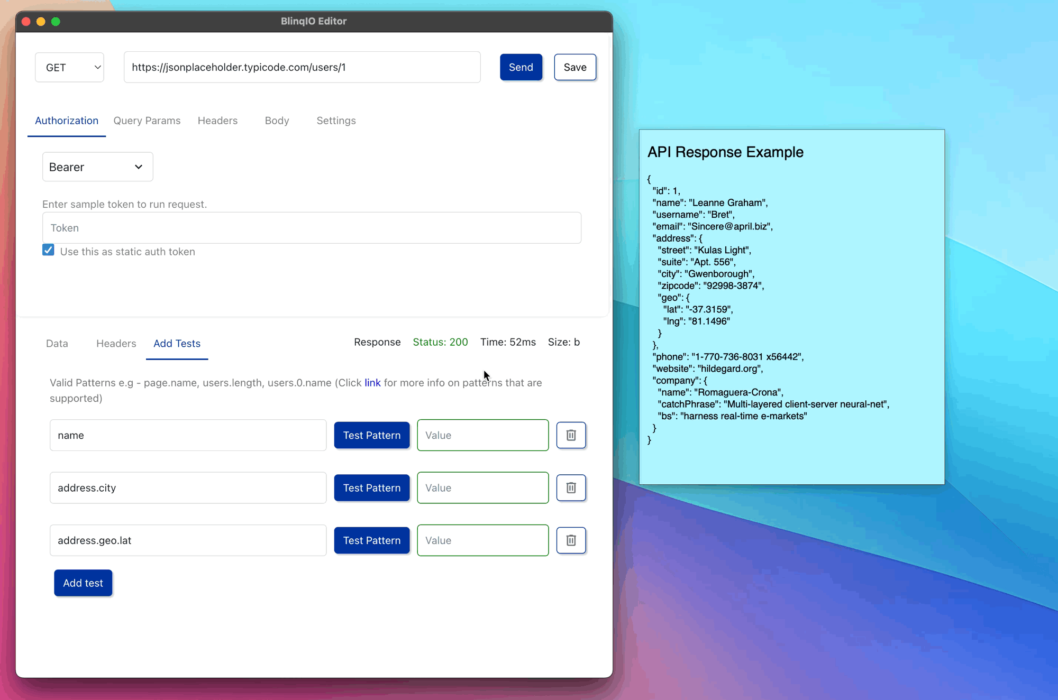Click the URL input field
Image resolution: width=1058 pixels, height=700 pixels.
(x=302, y=67)
